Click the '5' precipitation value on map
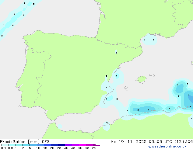 coord(189,95)
